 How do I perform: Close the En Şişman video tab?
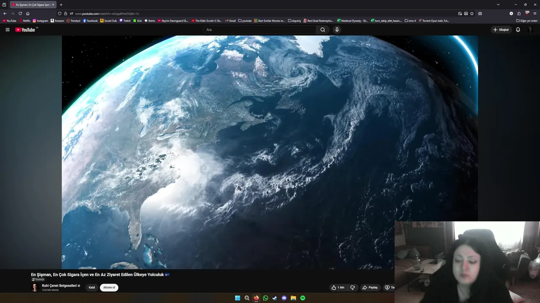coord(53,5)
